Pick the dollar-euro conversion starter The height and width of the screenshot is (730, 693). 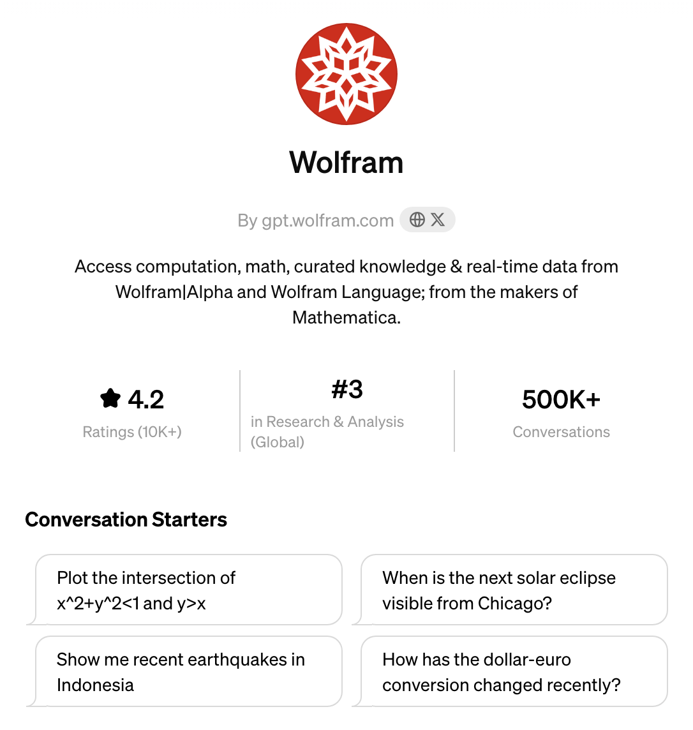514,672
